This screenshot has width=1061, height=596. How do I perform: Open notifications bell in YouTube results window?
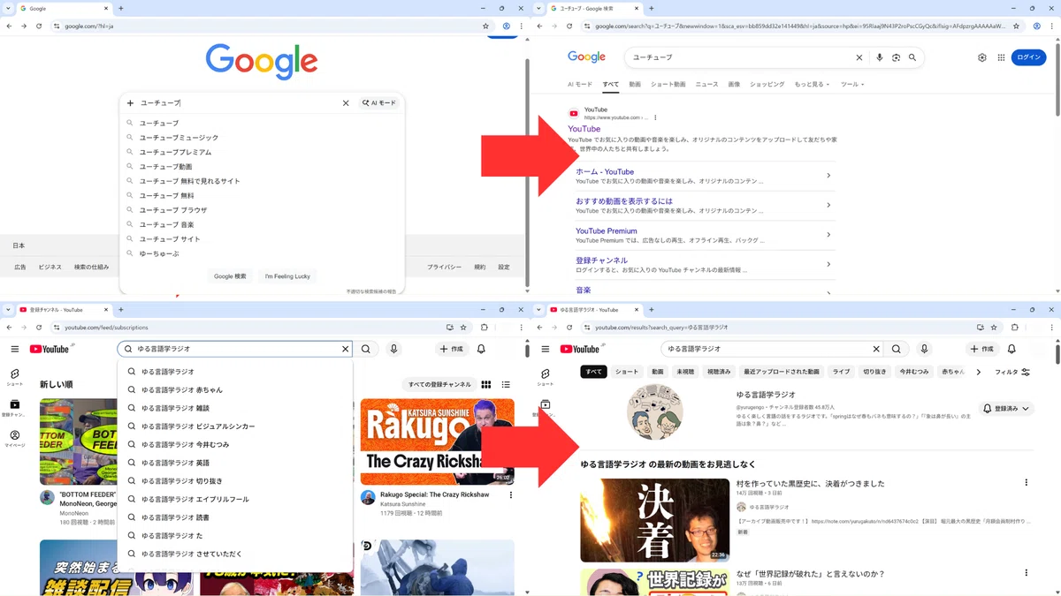pos(1011,349)
